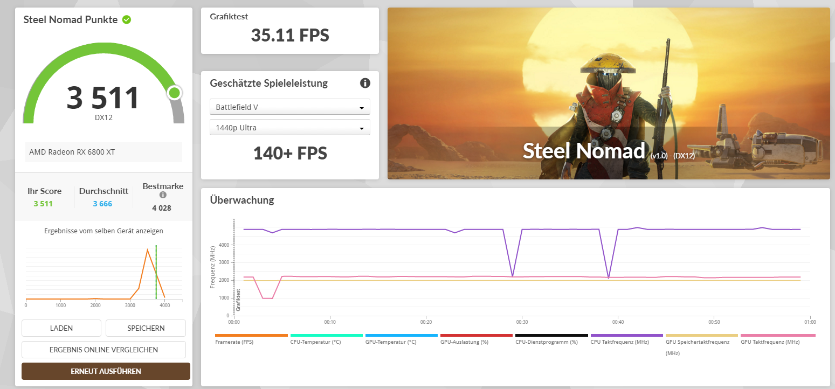
Task: Click the green validation checkmark icon
Action: (x=127, y=20)
